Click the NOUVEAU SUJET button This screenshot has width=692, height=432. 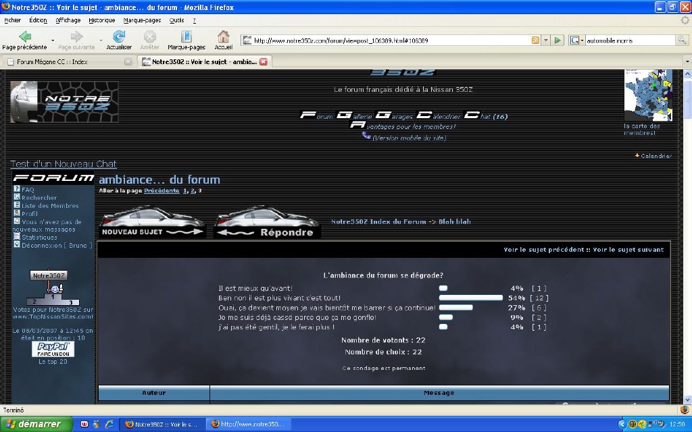152,222
